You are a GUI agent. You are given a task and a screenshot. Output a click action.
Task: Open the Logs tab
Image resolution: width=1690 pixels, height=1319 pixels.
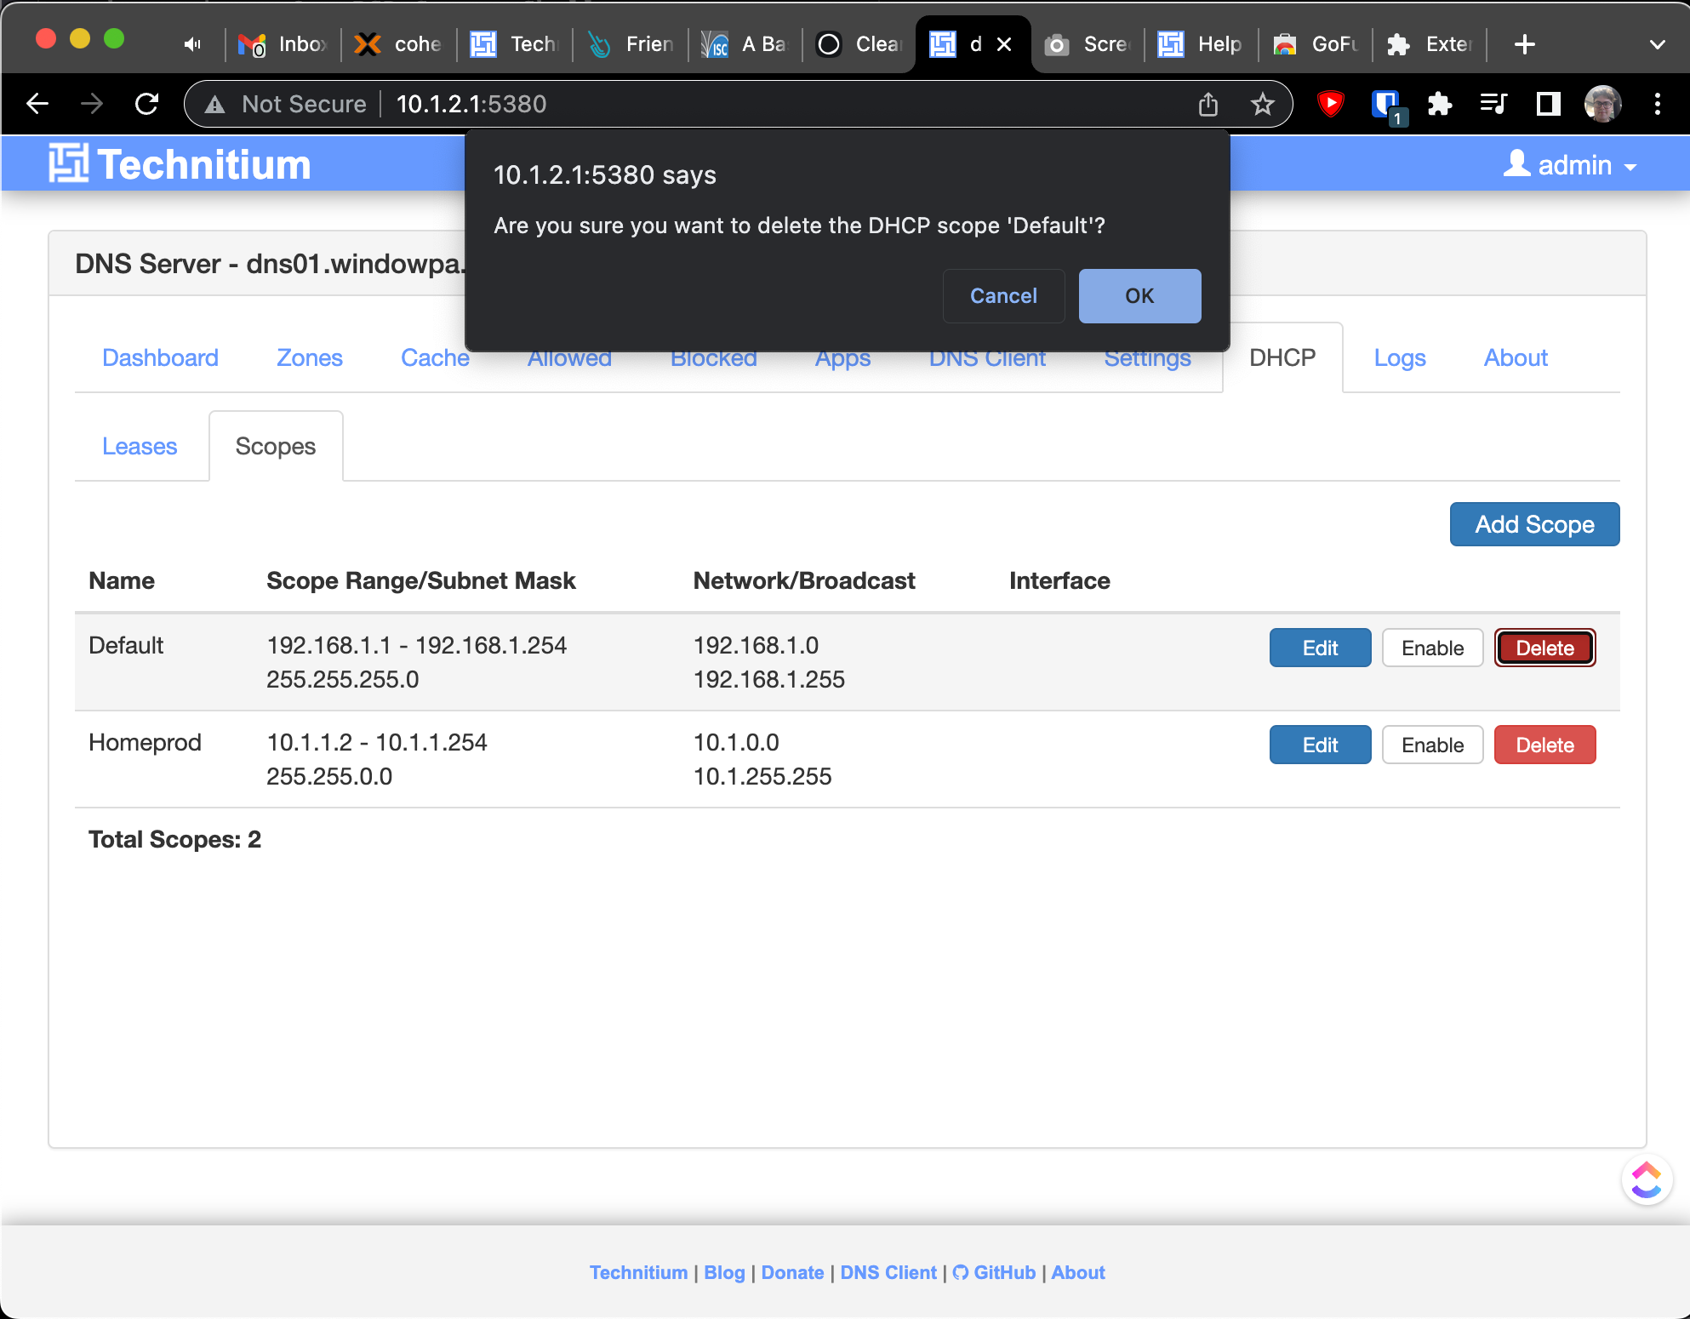[x=1400, y=357]
